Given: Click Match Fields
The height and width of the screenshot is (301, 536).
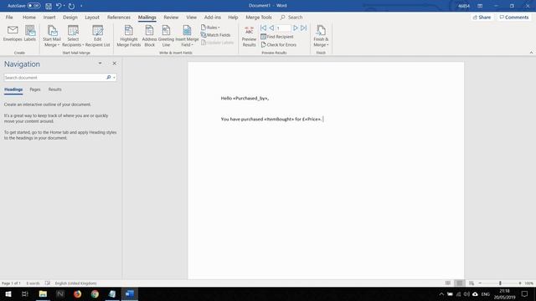Looking at the screenshot, I should click(x=216, y=35).
